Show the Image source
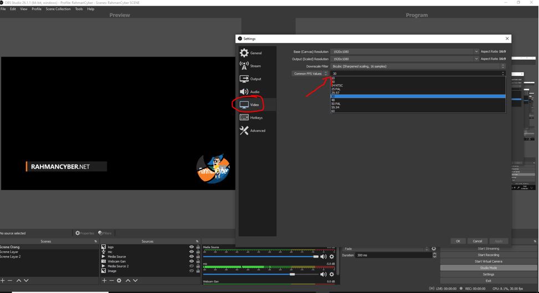The width and height of the screenshot is (539, 293). coord(192,271)
